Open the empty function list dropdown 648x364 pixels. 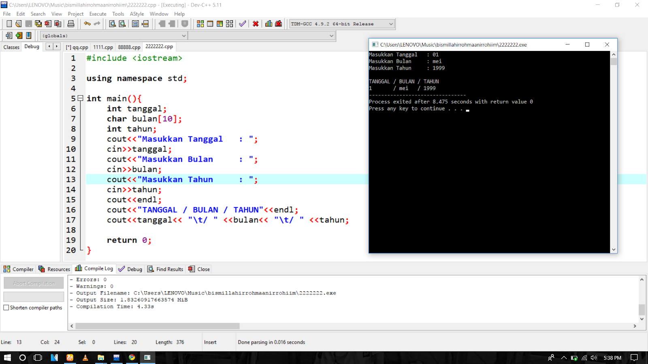click(262, 36)
